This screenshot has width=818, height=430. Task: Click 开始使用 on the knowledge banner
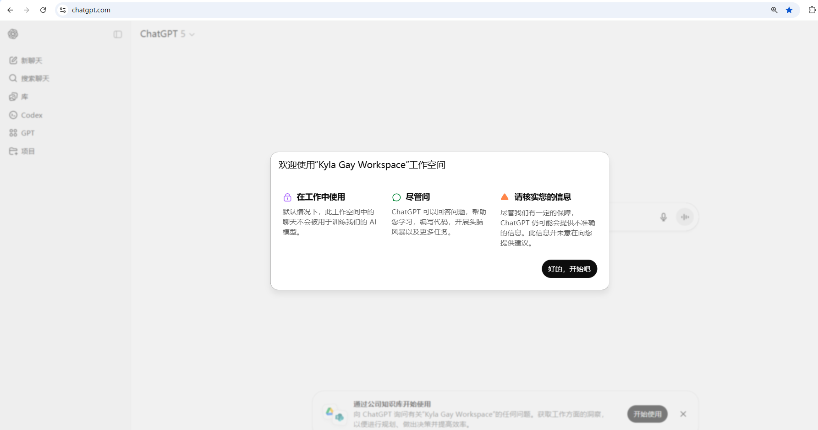click(x=647, y=414)
